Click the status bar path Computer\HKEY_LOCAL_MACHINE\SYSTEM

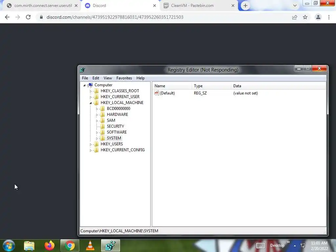point(119,231)
